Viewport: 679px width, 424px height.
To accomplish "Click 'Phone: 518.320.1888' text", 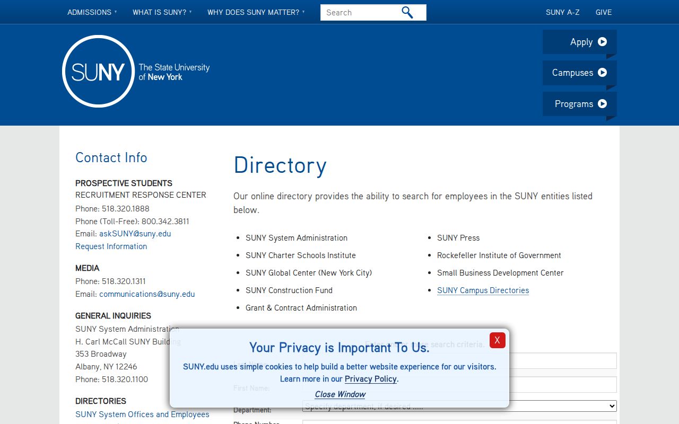I will (x=112, y=209).
